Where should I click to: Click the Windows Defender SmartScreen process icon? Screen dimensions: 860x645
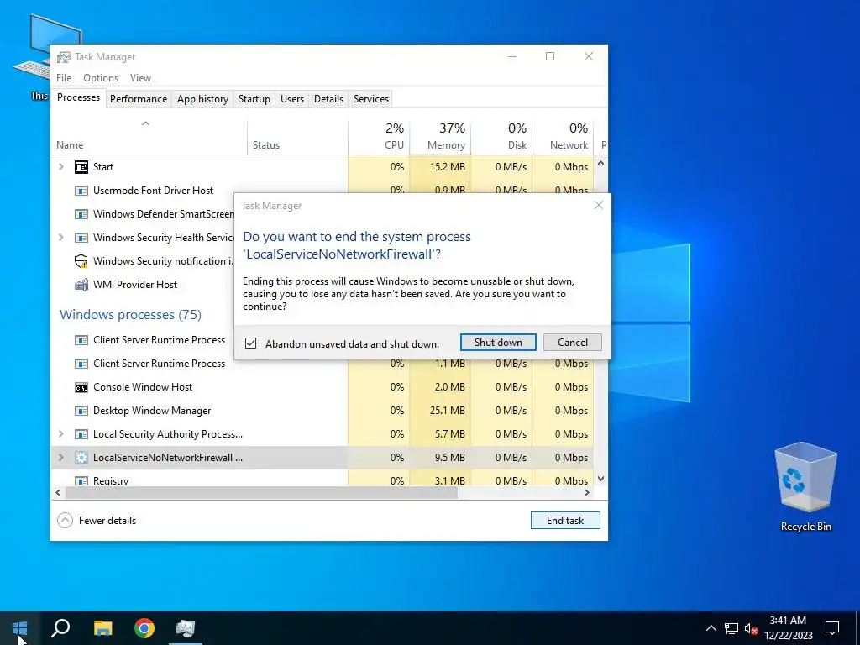81,214
